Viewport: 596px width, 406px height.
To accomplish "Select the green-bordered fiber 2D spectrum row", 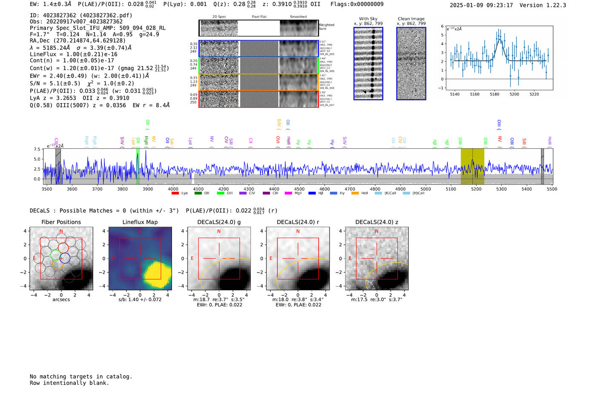I will (258, 65).
